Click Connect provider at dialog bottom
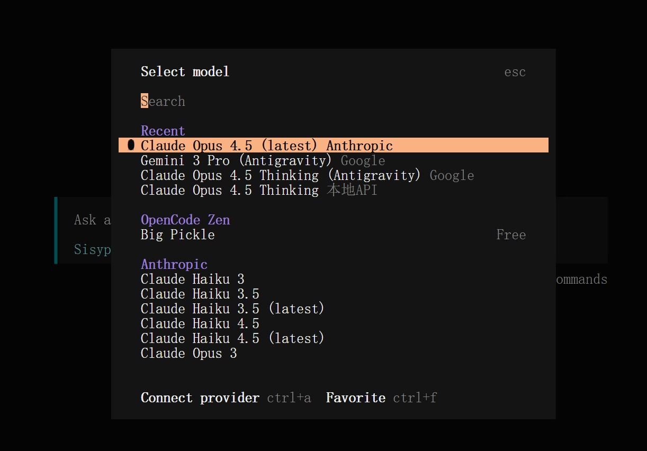 click(x=200, y=398)
